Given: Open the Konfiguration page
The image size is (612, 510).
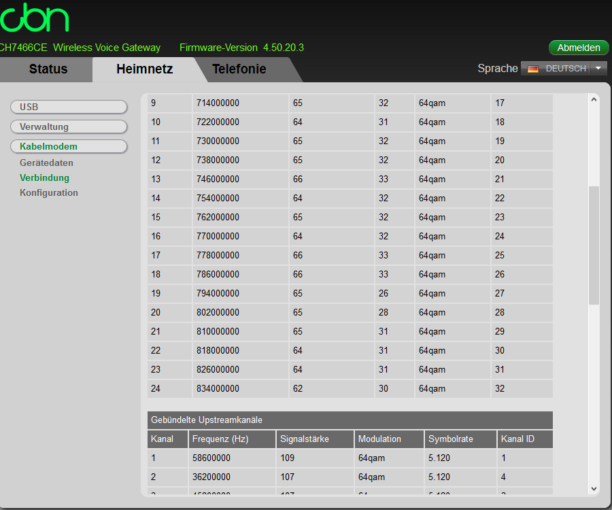Looking at the screenshot, I should pyautogui.click(x=48, y=192).
